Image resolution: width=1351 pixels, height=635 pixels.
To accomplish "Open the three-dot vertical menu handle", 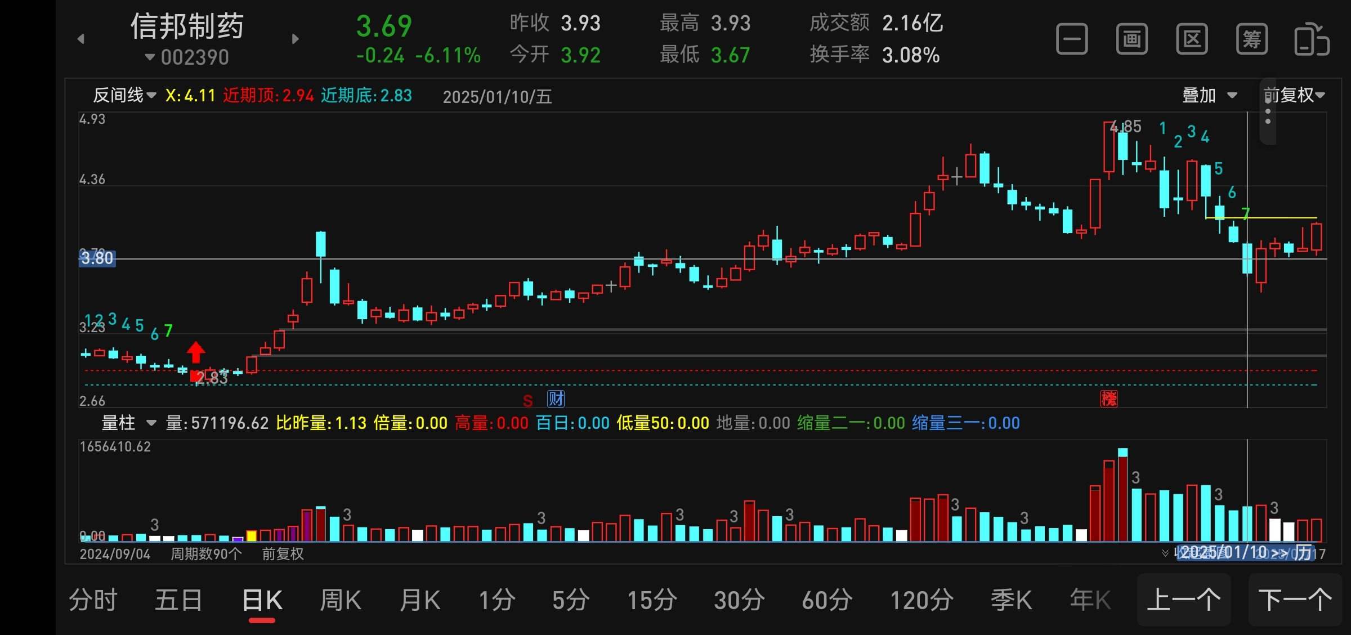I will [1268, 115].
